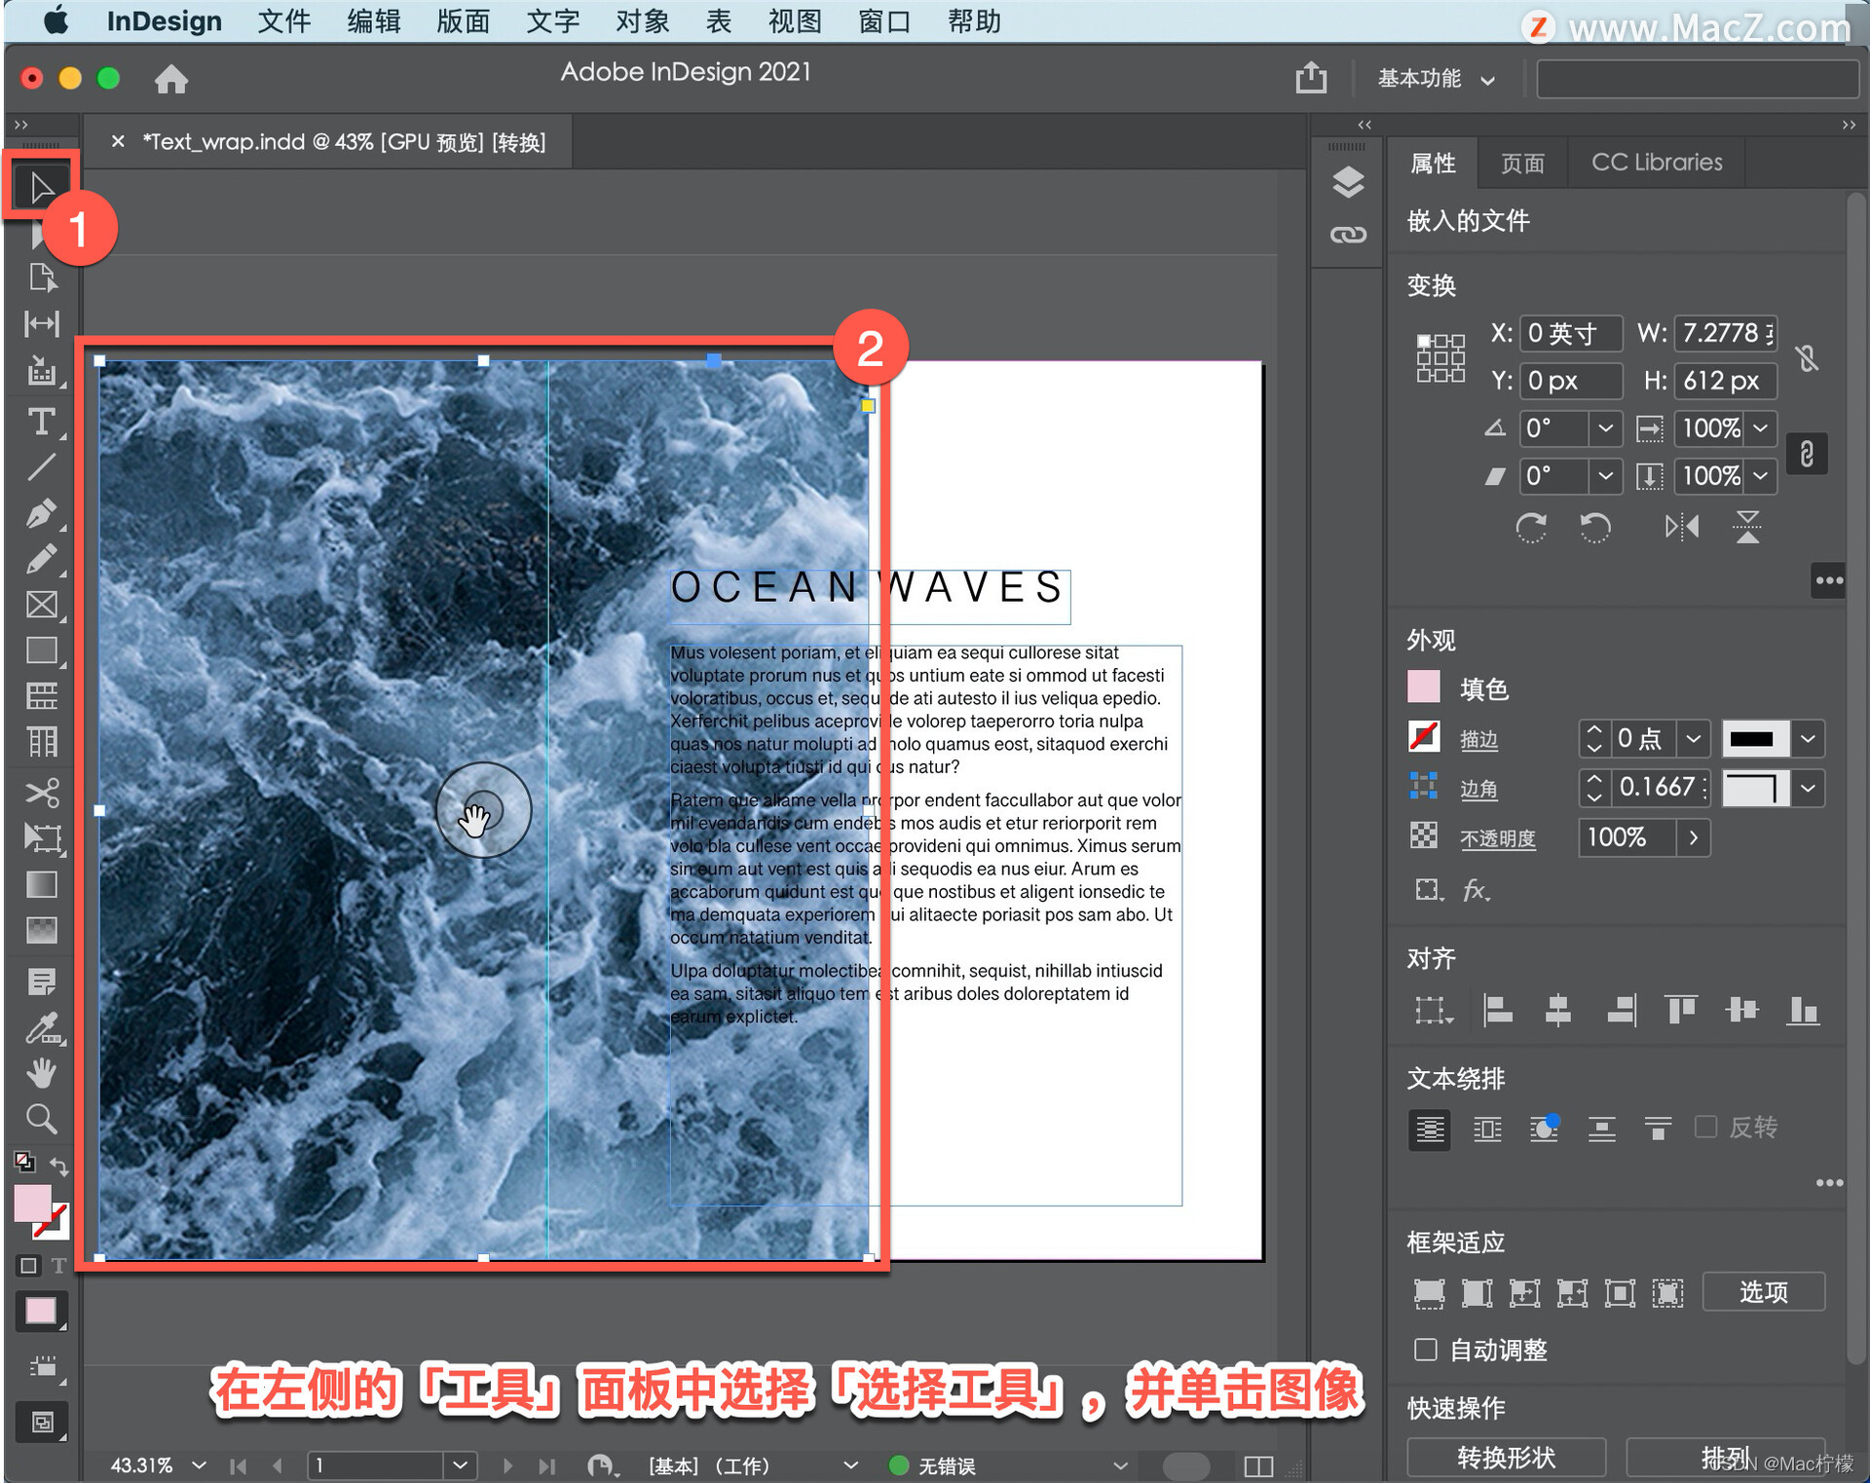Select the Scissors tool
The height and width of the screenshot is (1483, 1870).
(41, 792)
